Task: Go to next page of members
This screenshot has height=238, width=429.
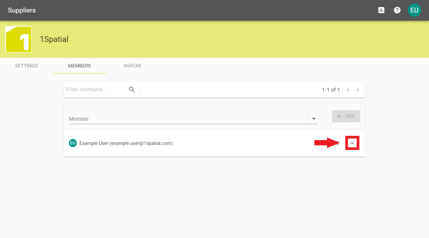Action: (x=358, y=90)
